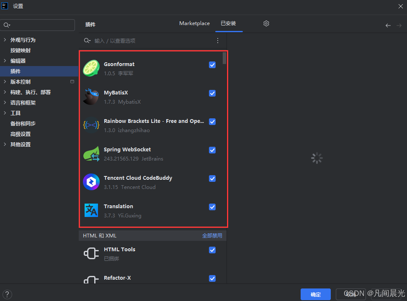Click the 确定 button
The image size is (407, 301).
click(316, 294)
